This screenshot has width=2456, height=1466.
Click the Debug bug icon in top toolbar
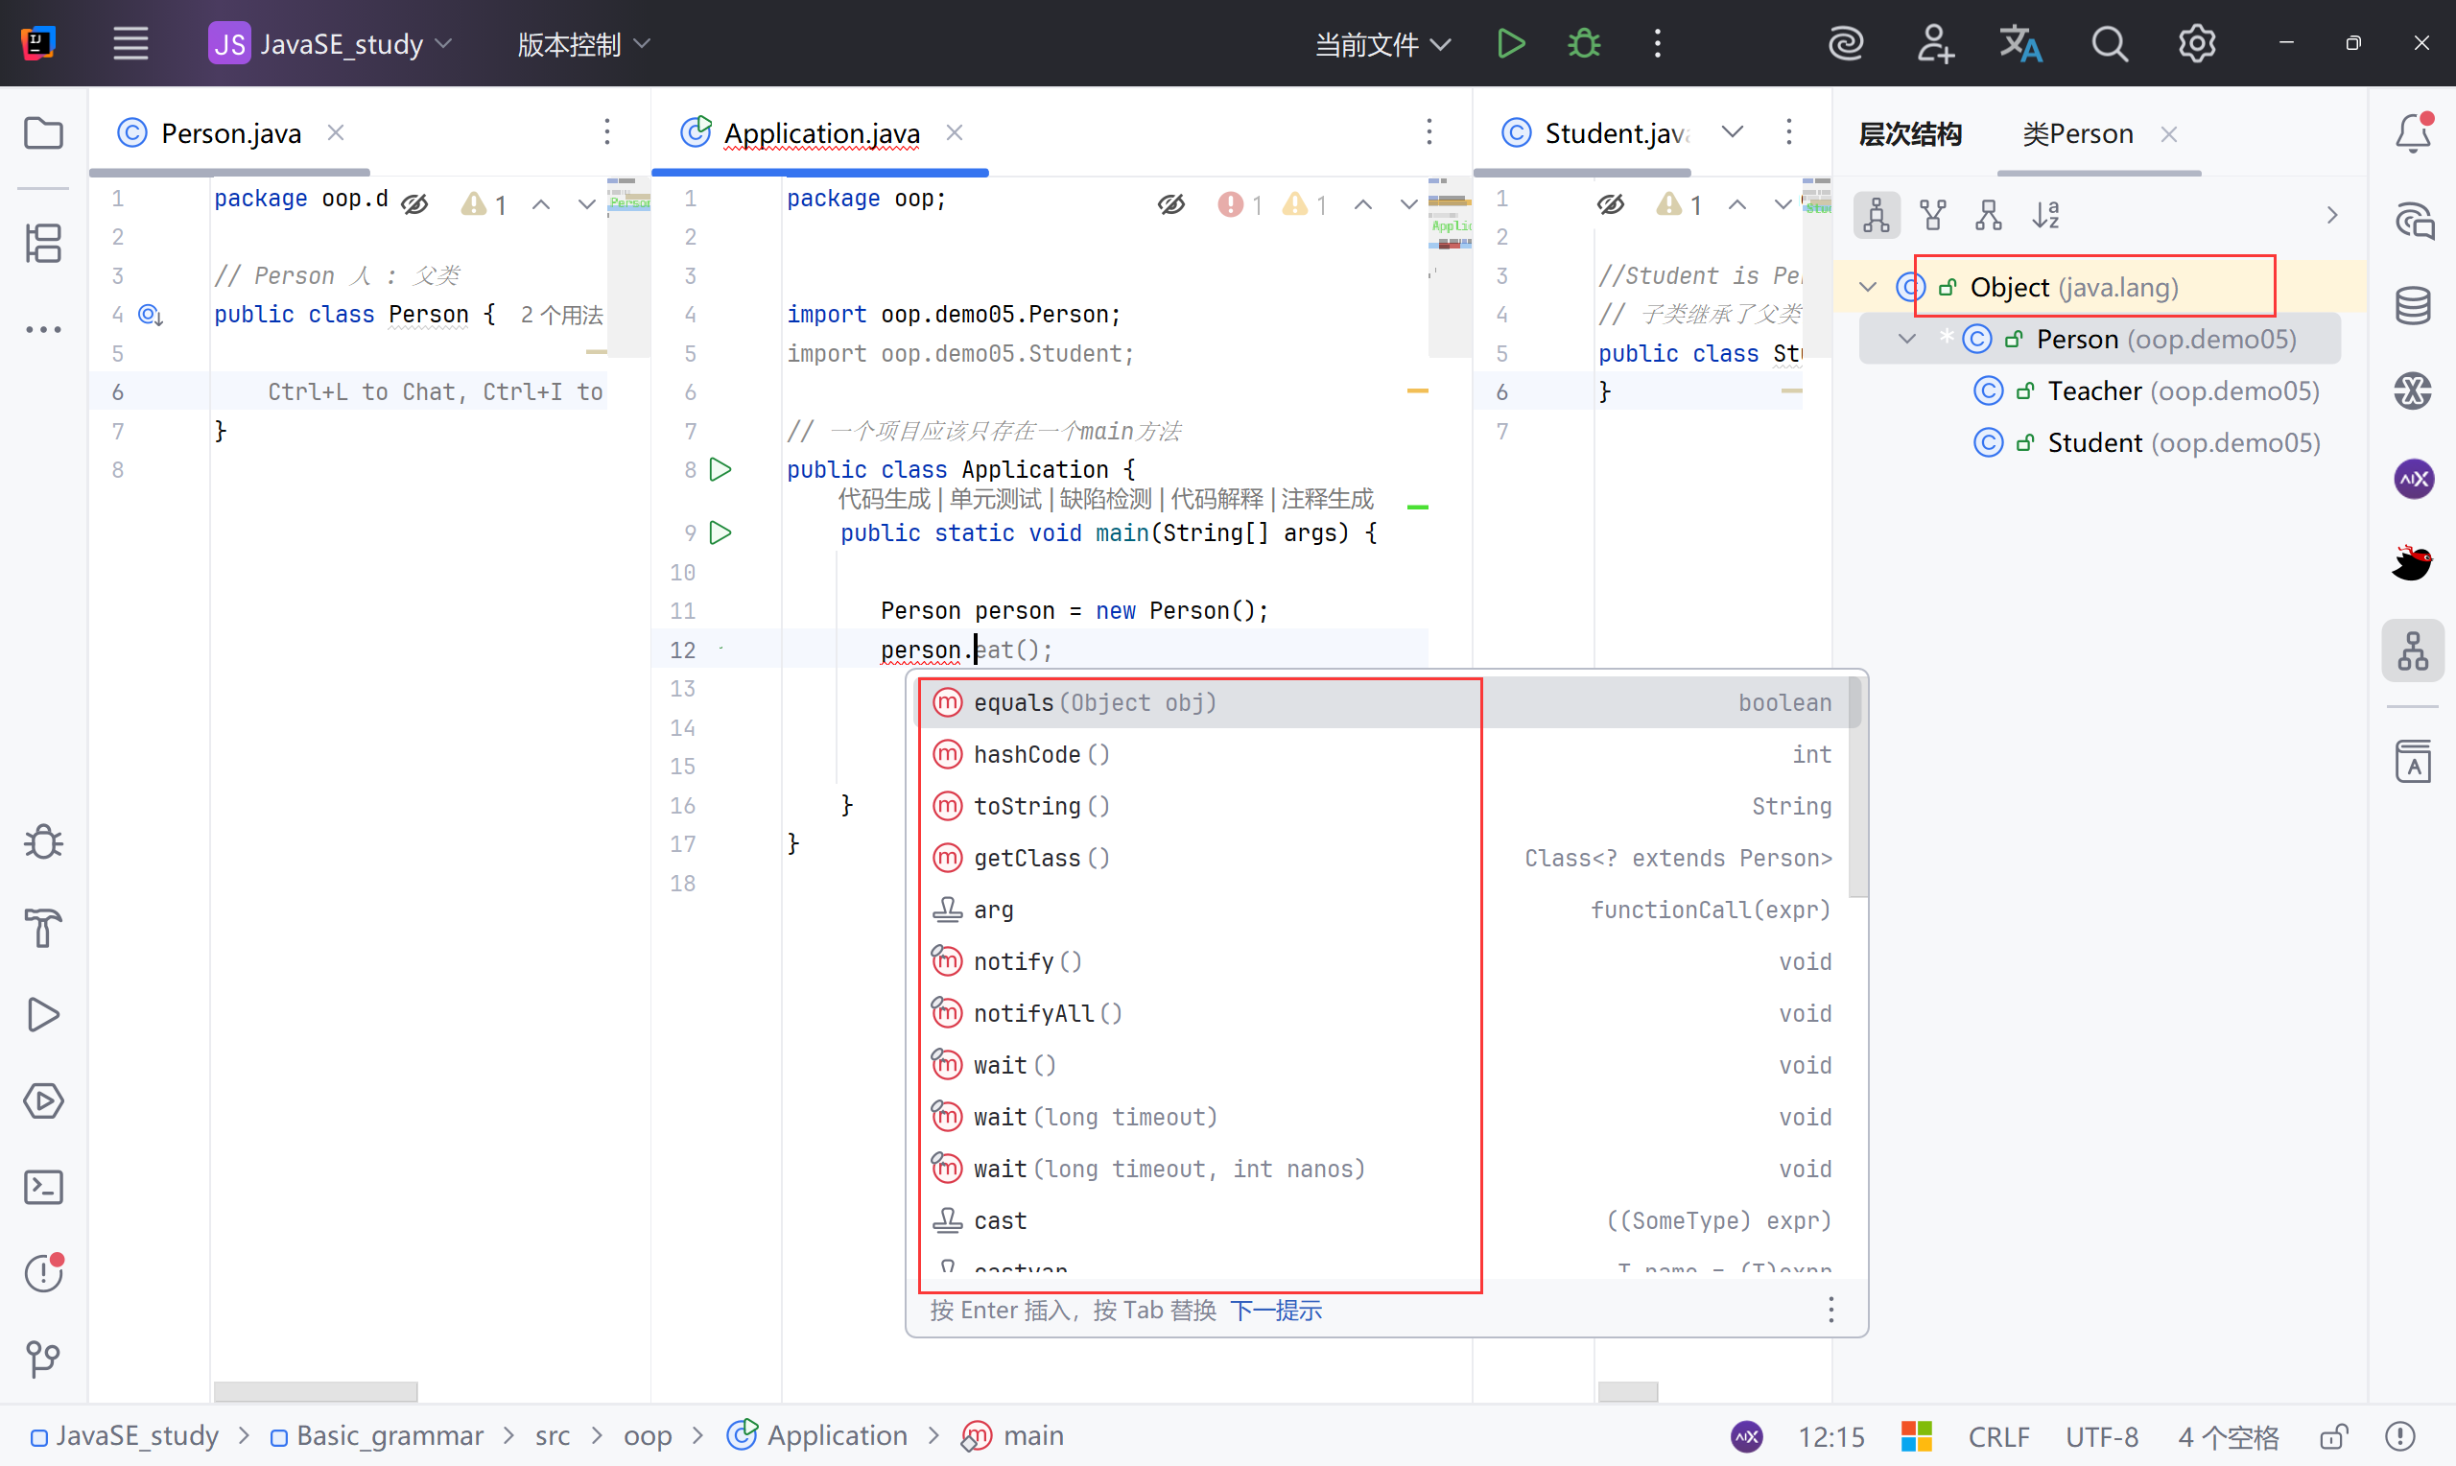(x=1584, y=43)
